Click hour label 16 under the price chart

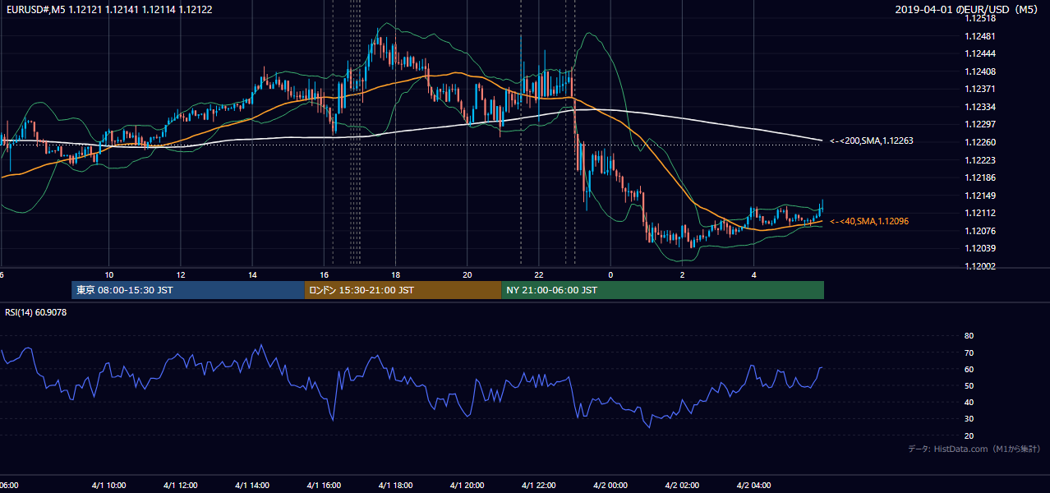point(324,274)
